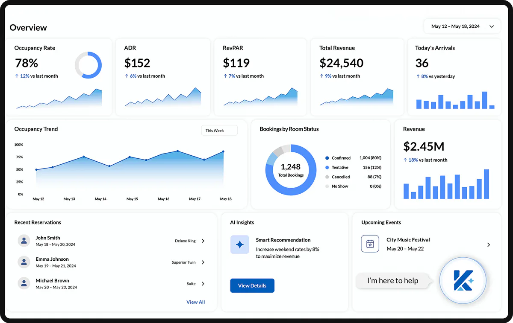Click the View Details button

coord(252,285)
